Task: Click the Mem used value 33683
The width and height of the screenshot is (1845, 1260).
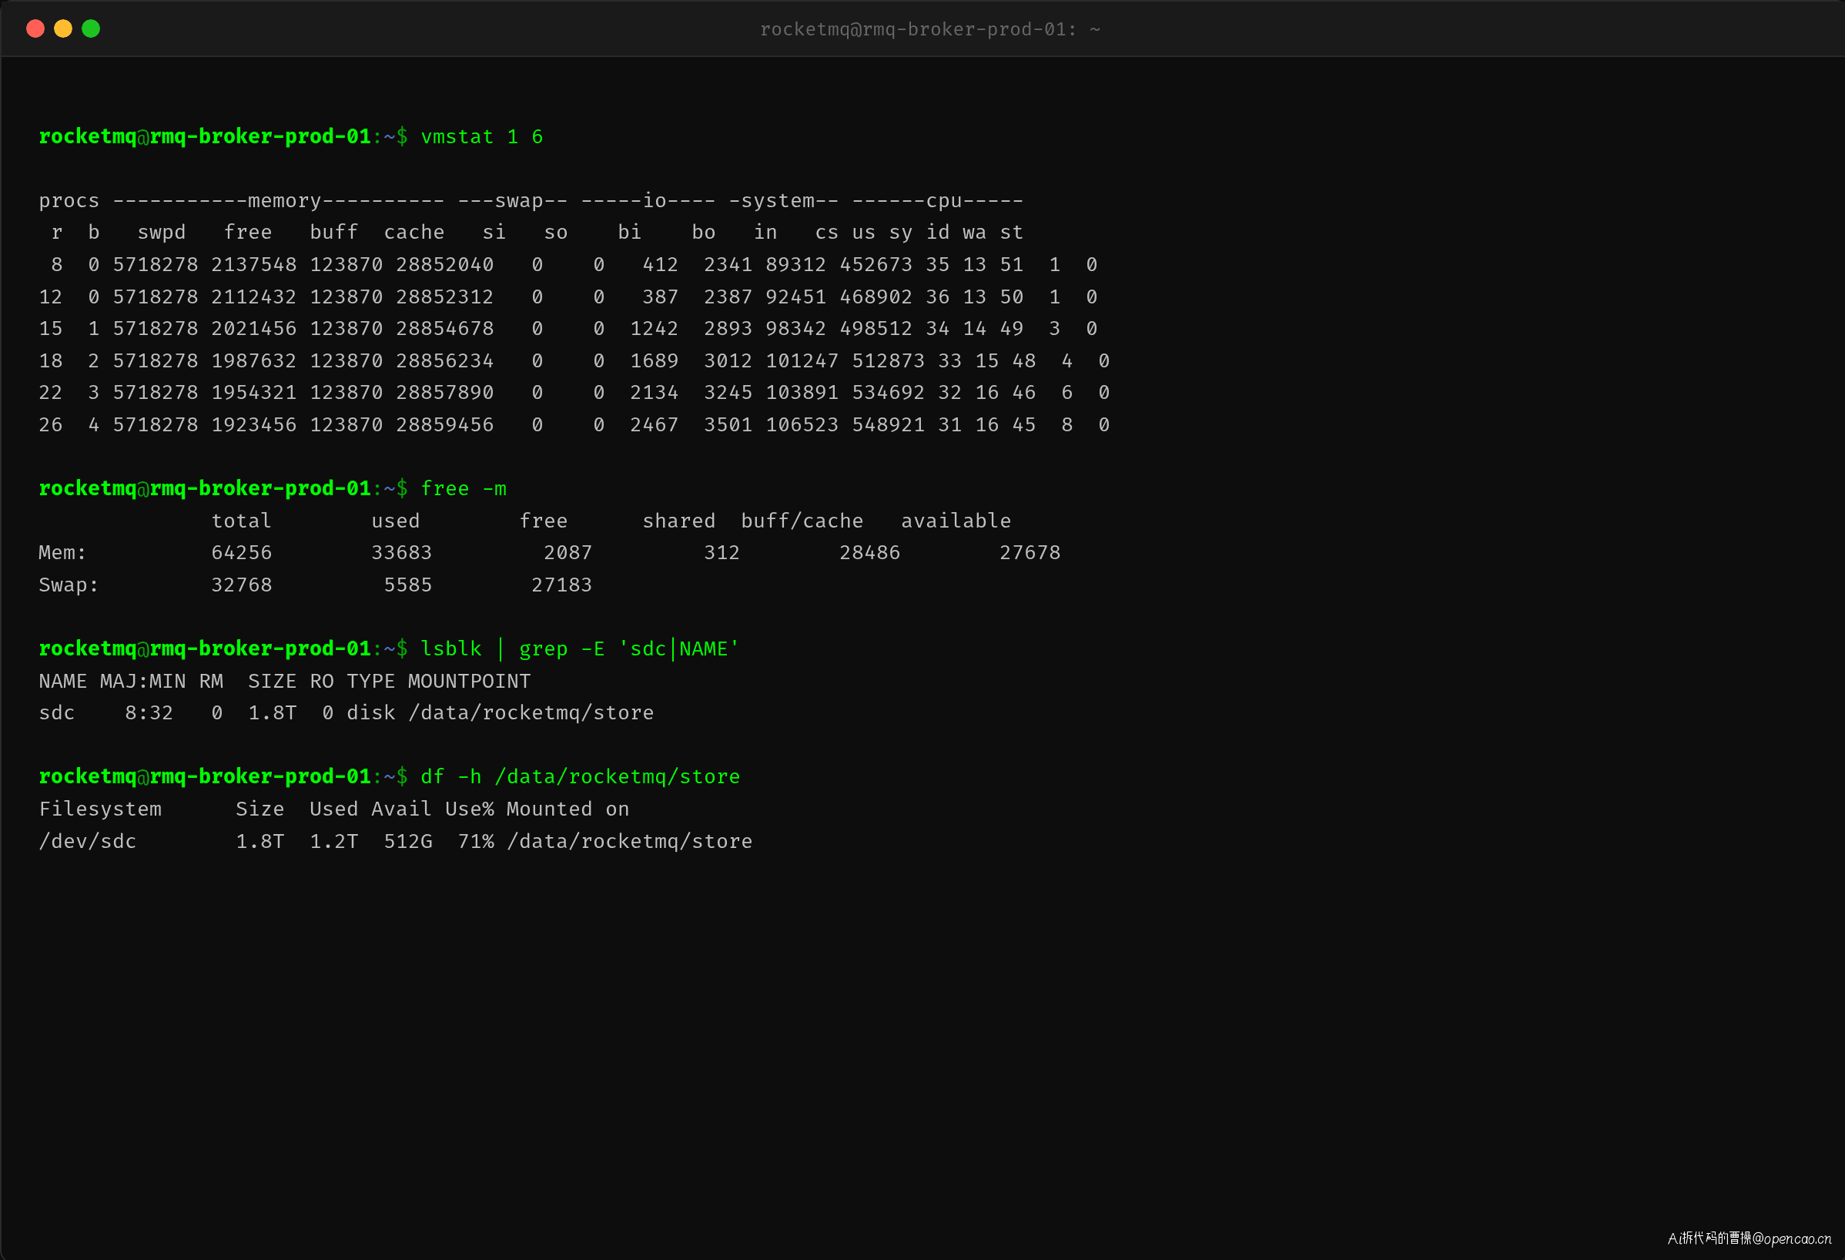Action: [x=402, y=552]
